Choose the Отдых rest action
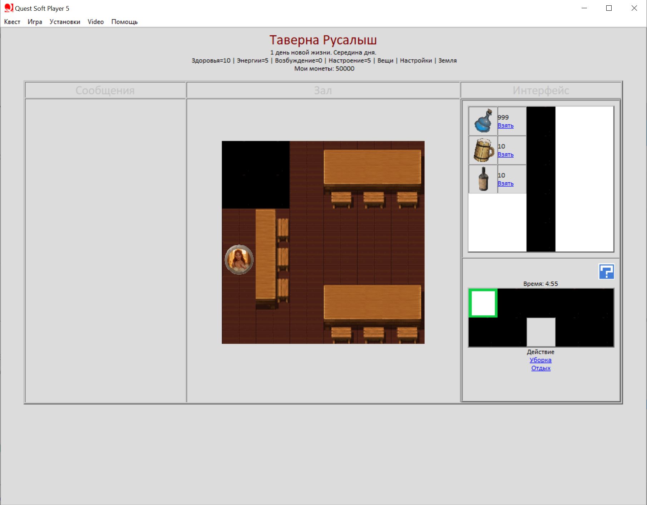This screenshot has width=647, height=505. (540, 368)
